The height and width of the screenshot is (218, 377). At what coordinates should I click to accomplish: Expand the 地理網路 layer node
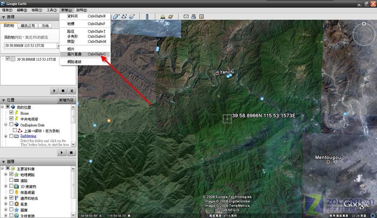click(x=6, y=174)
